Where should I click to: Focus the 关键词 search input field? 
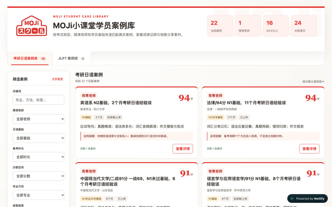pyautogui.click(x=38, y=100)
